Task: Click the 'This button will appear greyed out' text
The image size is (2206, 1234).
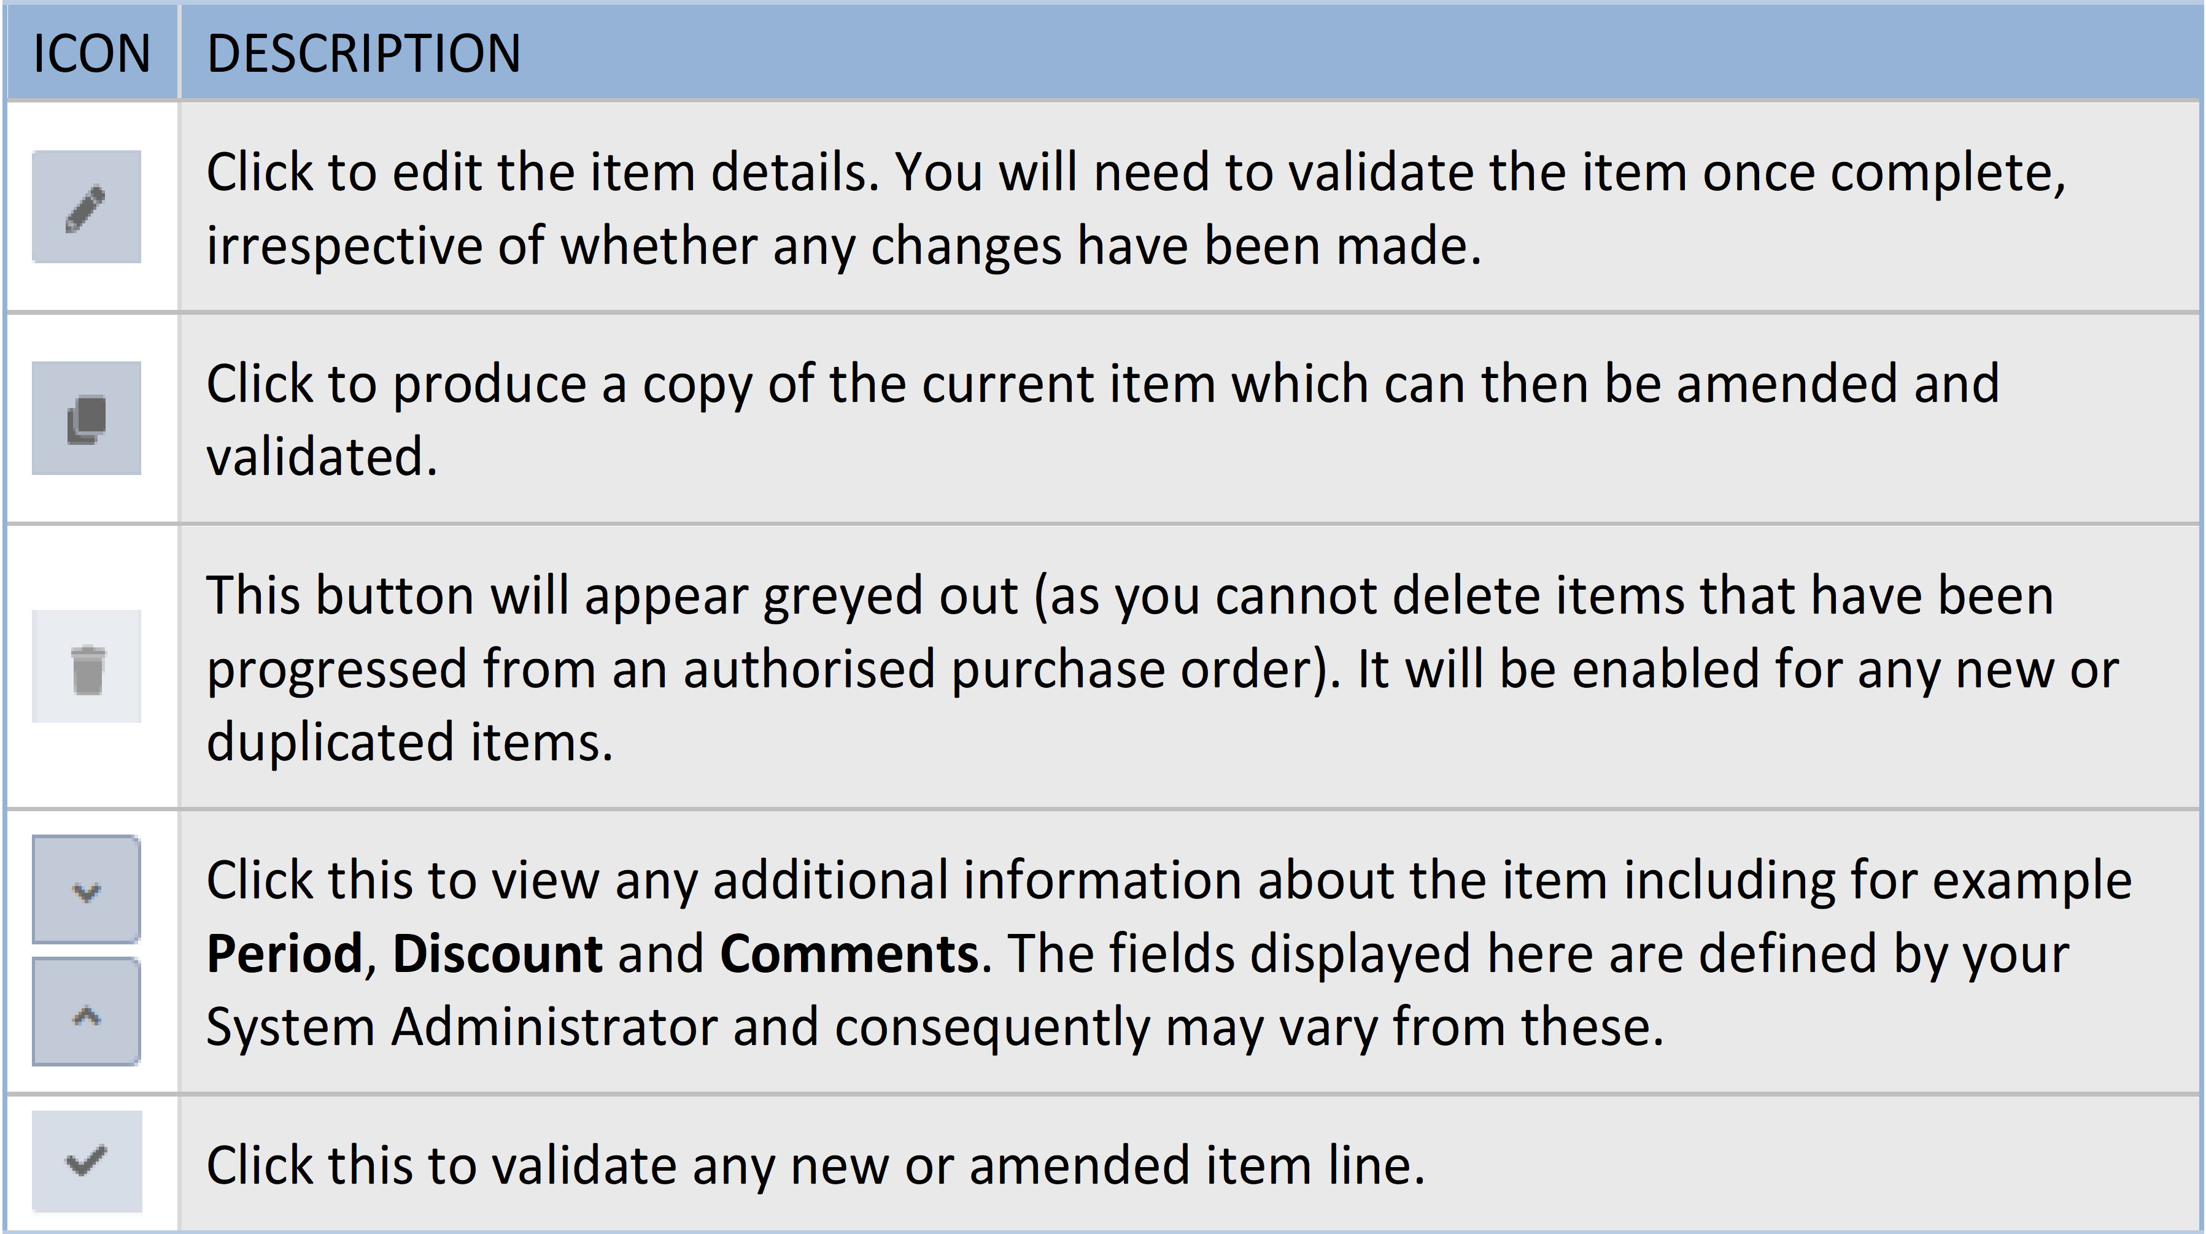Action: coord(611,595)
